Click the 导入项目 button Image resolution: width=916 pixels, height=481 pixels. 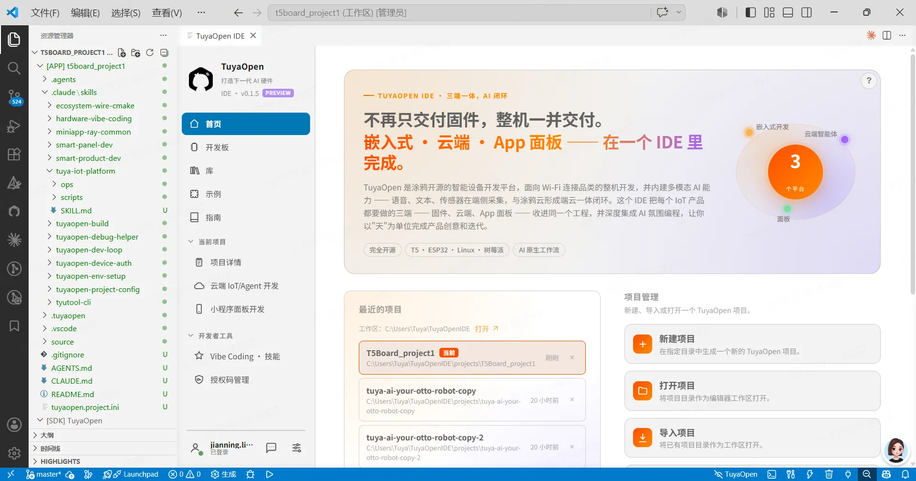[x=752, y=438]
